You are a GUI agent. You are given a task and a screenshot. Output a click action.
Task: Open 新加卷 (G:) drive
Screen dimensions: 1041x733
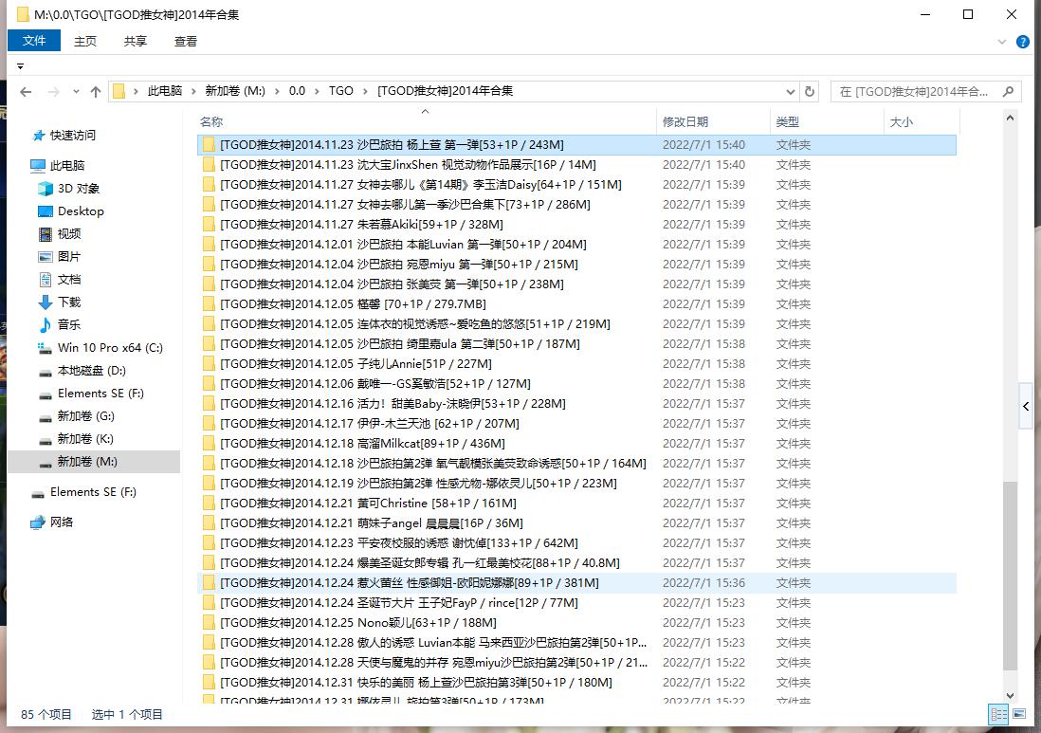[x=85, y=415]
